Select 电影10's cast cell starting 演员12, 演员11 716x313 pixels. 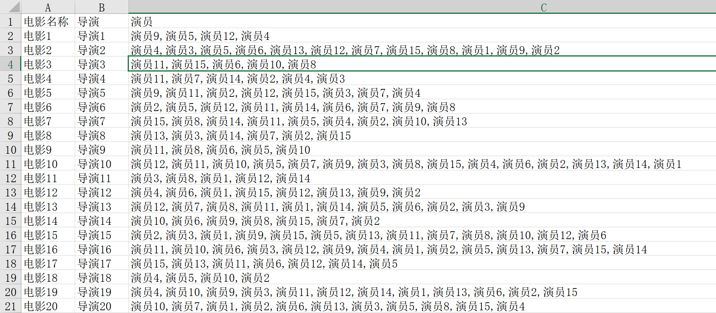(422, 164)
